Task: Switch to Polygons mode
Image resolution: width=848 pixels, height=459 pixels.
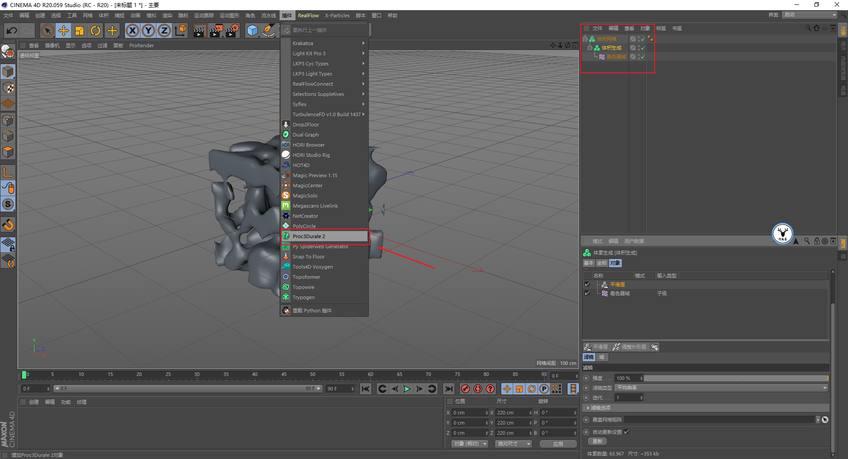Action: (8, 152)
